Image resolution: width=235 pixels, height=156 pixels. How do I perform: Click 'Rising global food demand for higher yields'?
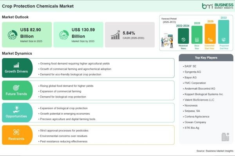pyautogui.click(x=66, y=86)
